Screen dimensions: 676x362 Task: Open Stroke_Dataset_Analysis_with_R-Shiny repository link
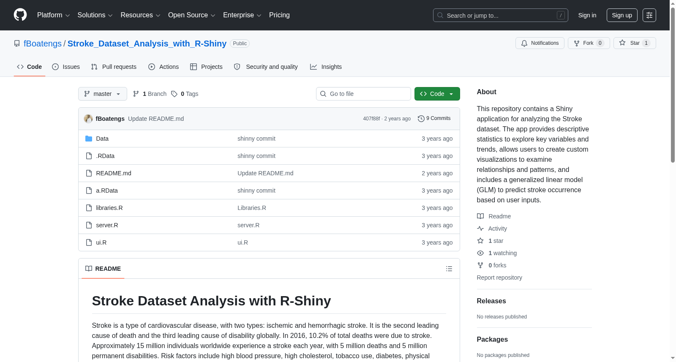(x=147, y=44)
